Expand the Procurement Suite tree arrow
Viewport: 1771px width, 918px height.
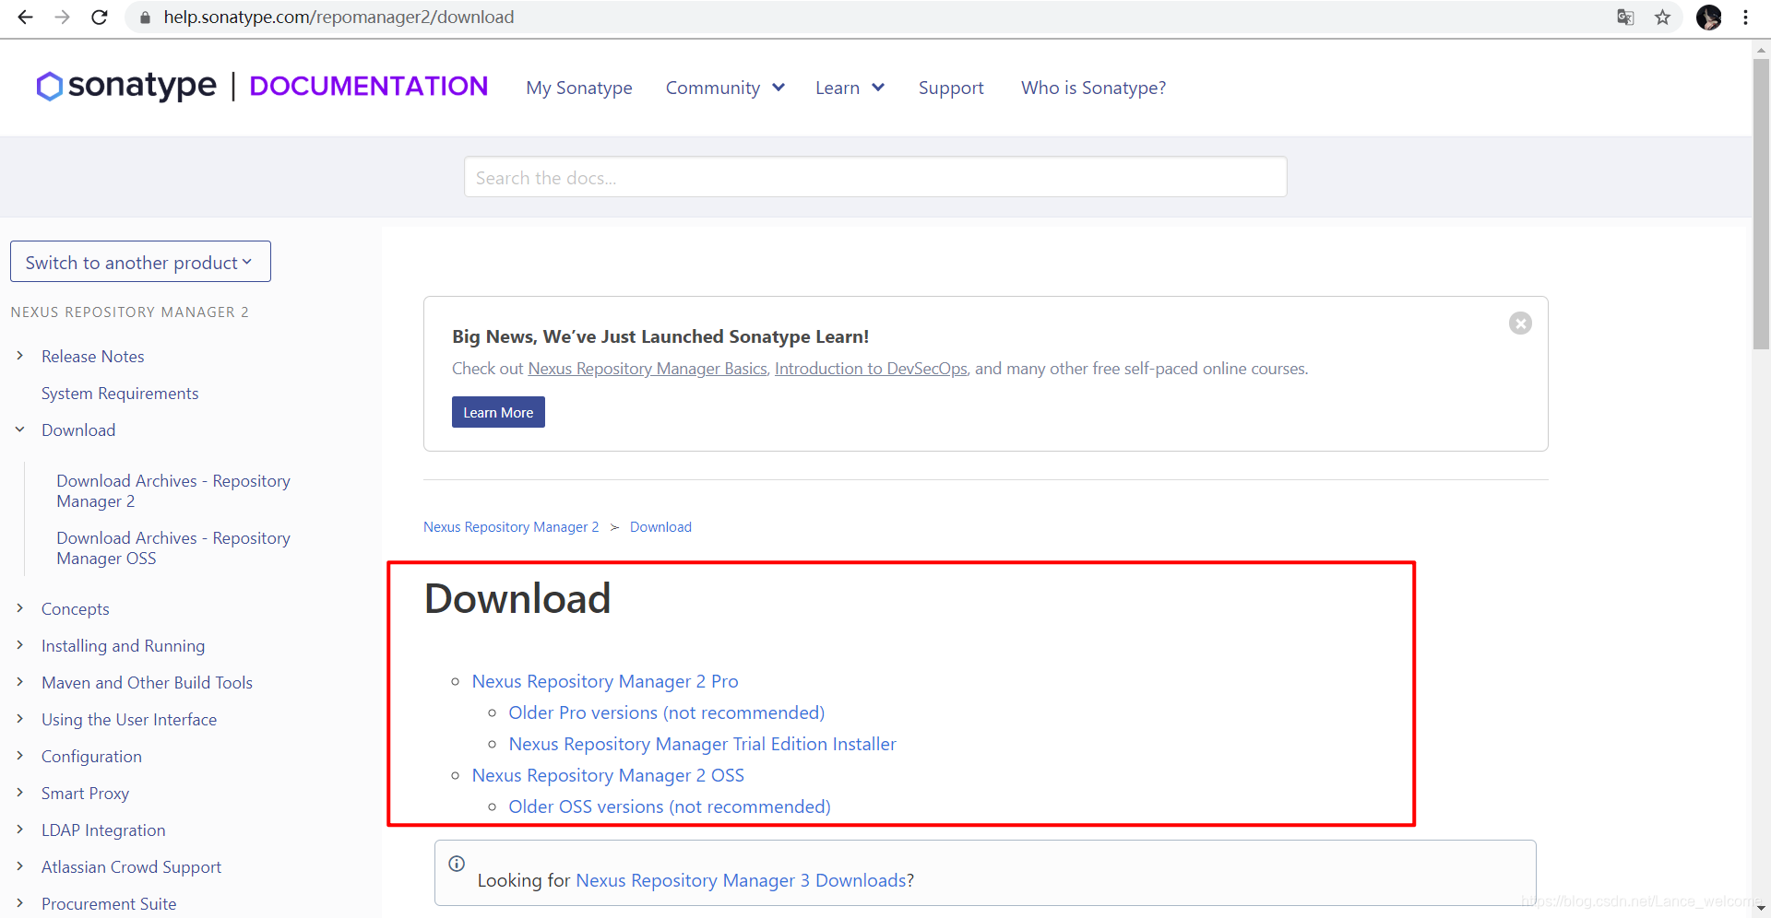[19, 903]
